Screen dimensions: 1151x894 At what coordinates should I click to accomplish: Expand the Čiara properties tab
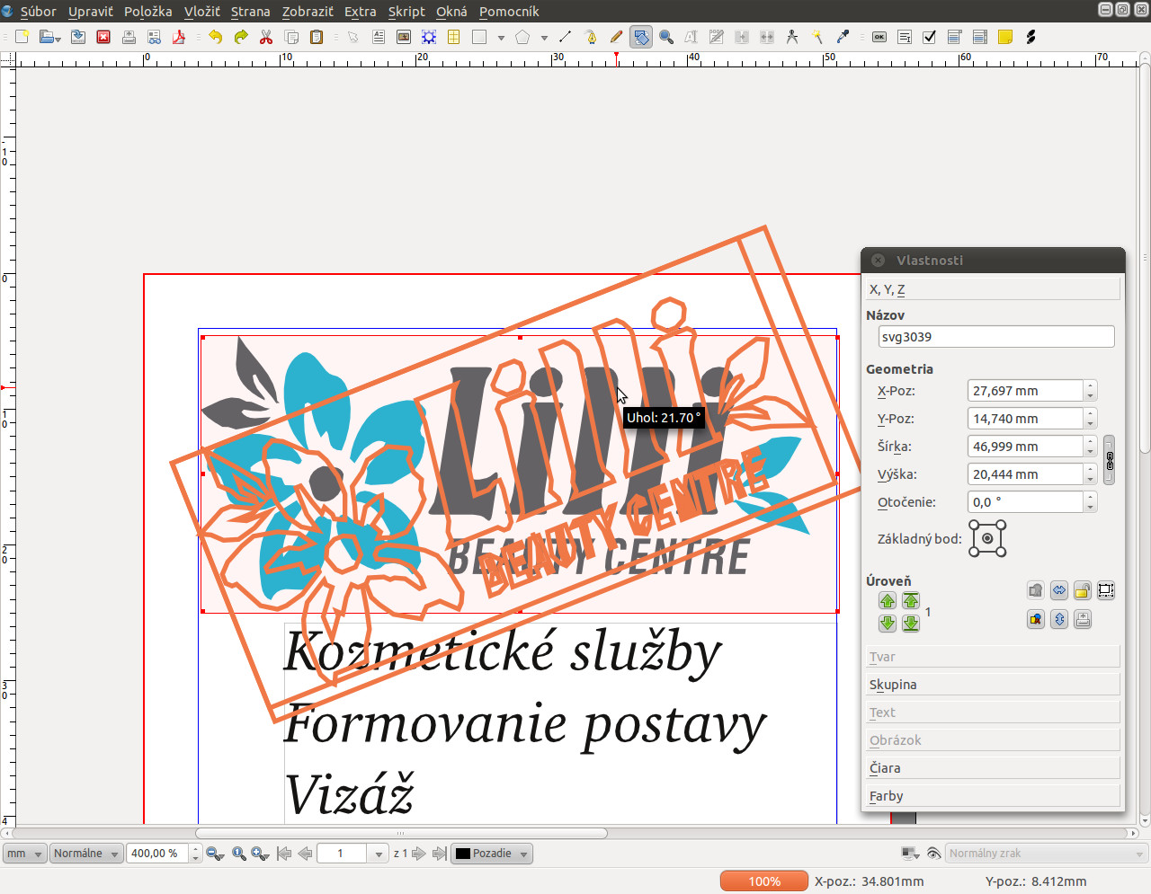(993, 768)
